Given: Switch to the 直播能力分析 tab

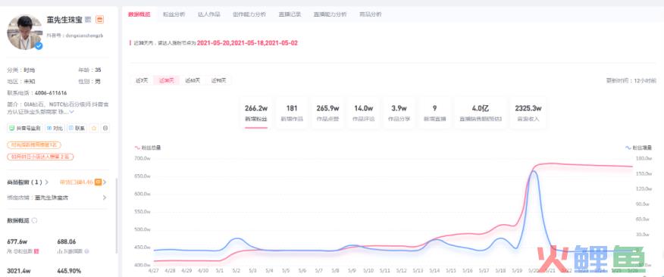Looking at the screenshot, I should [330, 14].
